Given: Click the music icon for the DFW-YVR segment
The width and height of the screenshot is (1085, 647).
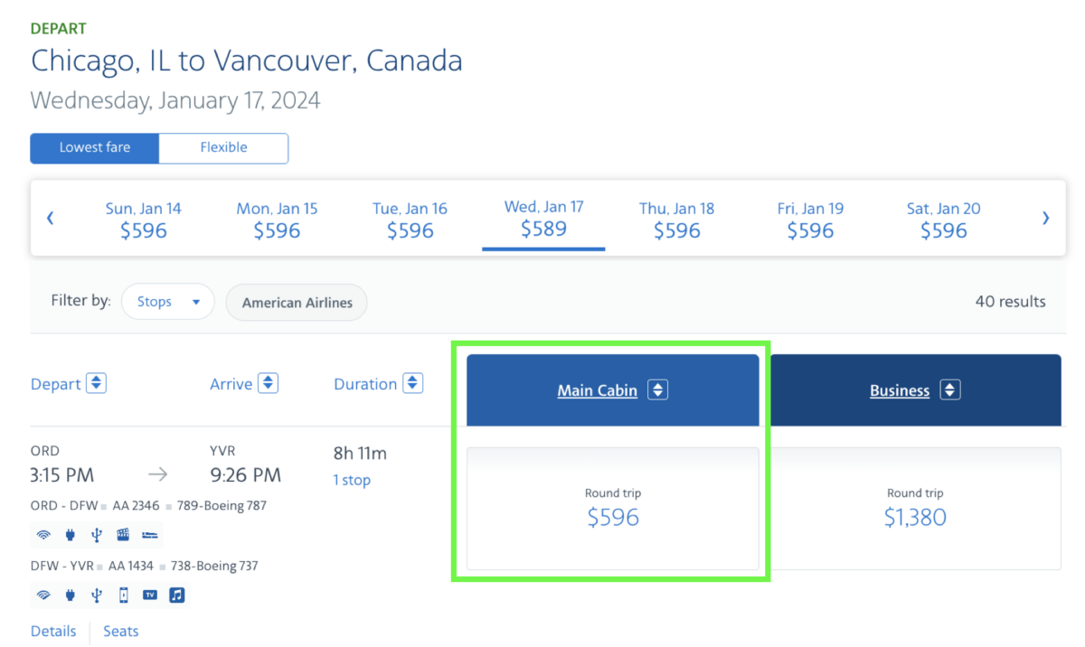Looking at the screenshot, I should point(176,595).
